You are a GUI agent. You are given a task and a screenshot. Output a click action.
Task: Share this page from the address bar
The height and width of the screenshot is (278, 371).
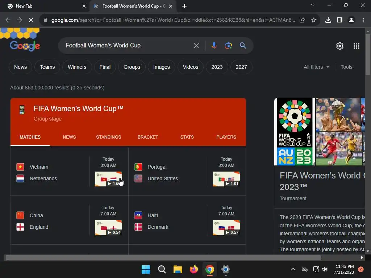(x=302, y=20)
